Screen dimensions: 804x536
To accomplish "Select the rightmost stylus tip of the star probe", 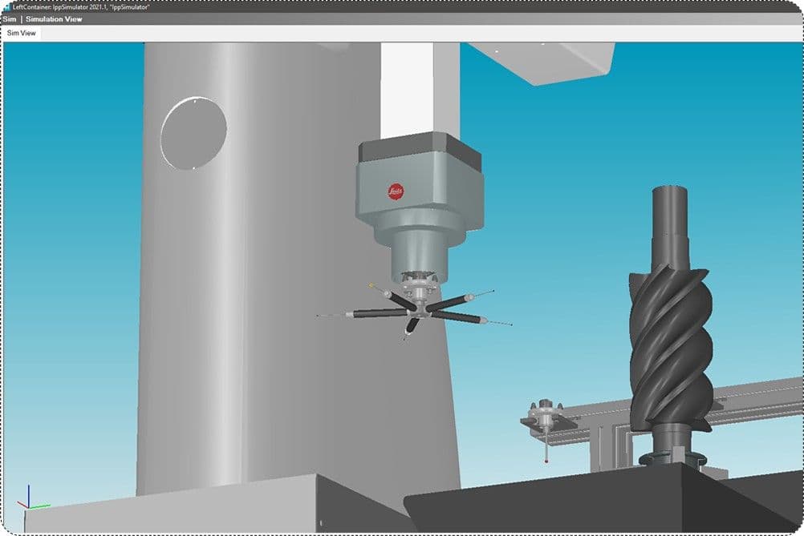I will coord(511,324).
